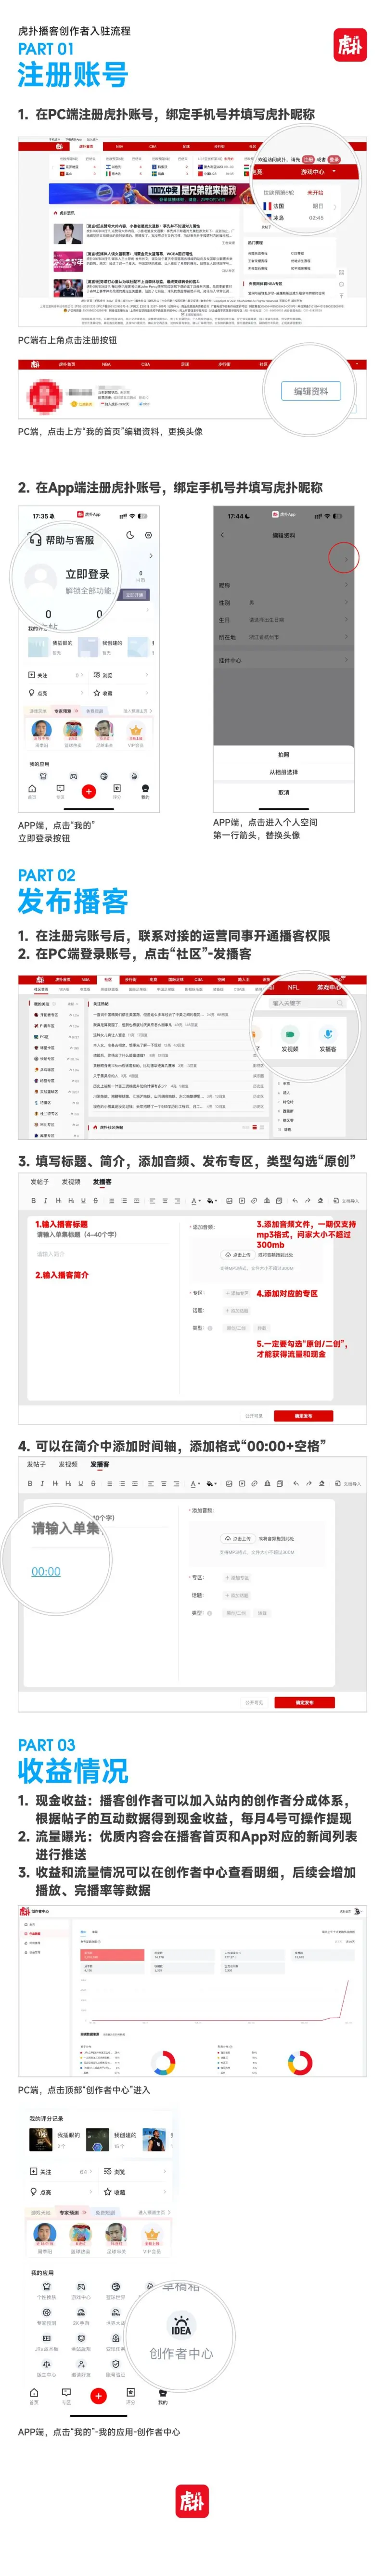Toggle Bold in step 3 editor toolbar
The image size is (385, 2576).
coord(33,1200)
